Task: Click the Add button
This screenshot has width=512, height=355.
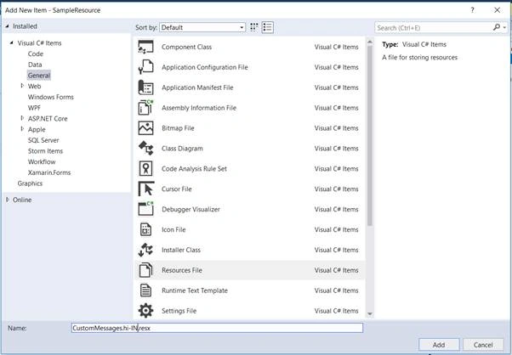Action: coord(439,345)
